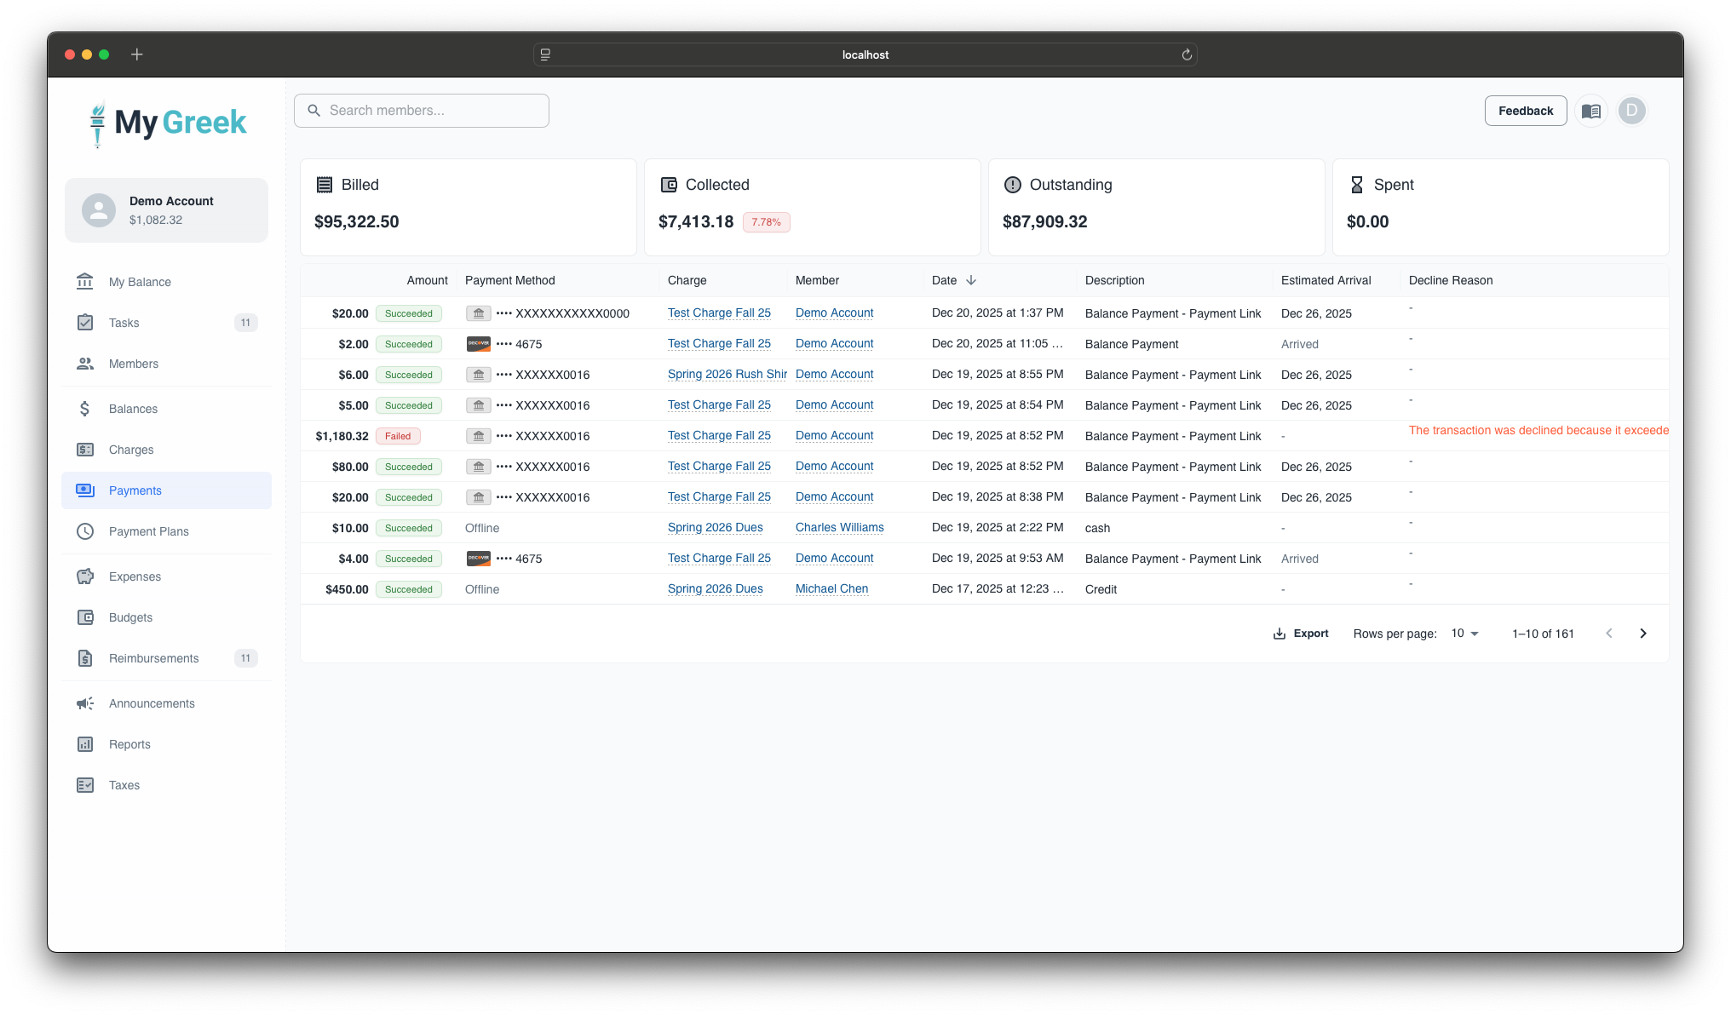1731x1015 pixels.
Task: Open the Spring 2026 Dues charge link
Action: pos(715,527)
